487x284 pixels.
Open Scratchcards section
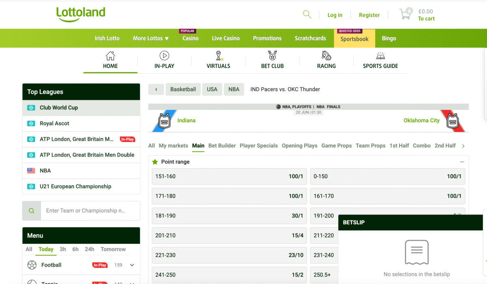tap(310, 38)
